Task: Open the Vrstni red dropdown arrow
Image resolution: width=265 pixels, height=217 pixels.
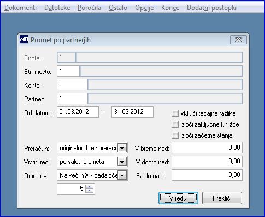Action: 122,162
